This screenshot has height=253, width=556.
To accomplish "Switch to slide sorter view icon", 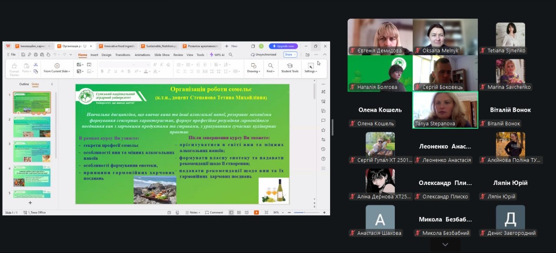I will coord(239,212).
